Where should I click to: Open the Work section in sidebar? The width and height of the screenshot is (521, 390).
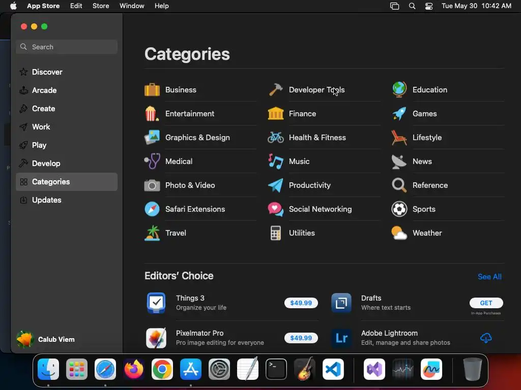(x=67, y=126)
